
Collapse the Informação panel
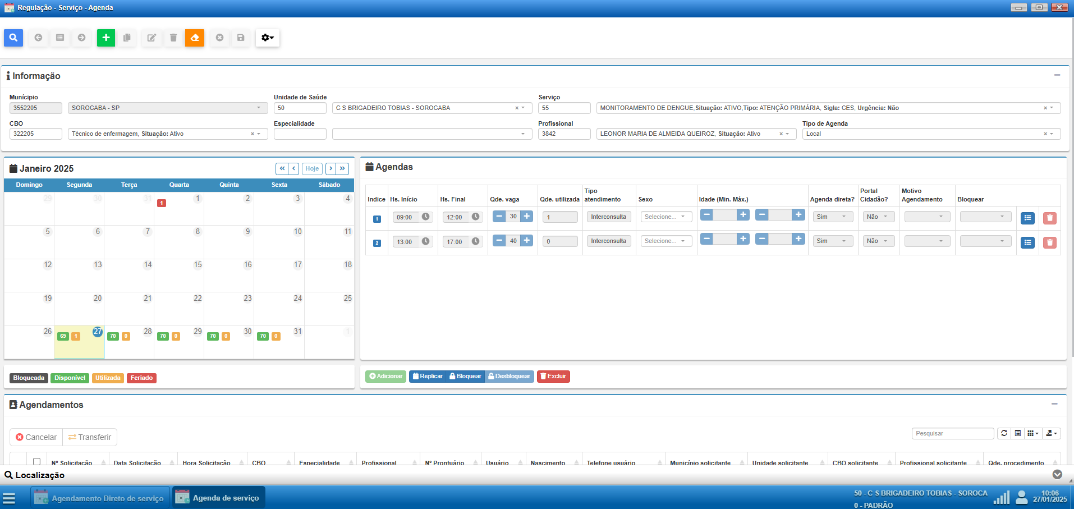[x=1057, y=75]
